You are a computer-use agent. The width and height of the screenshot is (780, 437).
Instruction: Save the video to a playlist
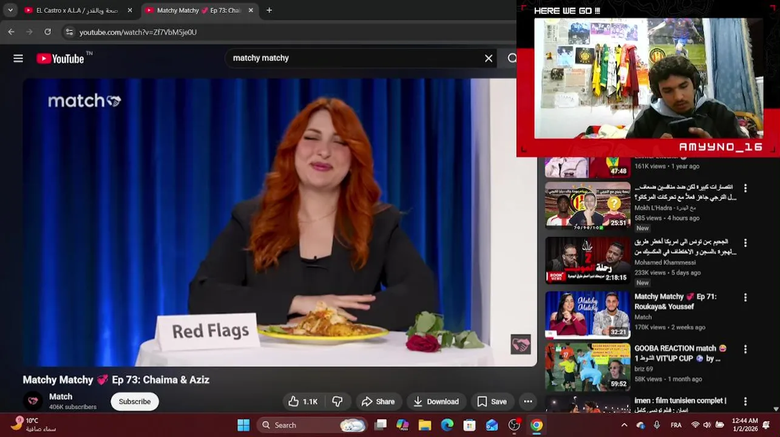coord(492,401)
